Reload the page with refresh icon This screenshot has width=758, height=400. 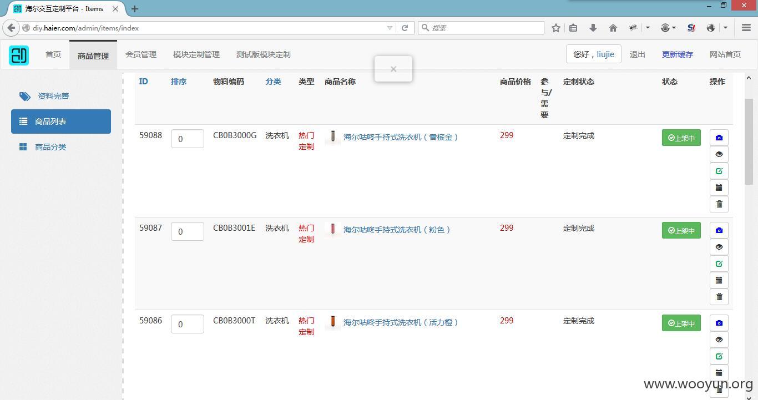click(x=405, y=28)
